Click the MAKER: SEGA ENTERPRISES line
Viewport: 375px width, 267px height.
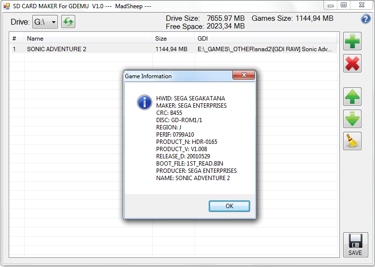pyautogui.click(x=191, y=106)
